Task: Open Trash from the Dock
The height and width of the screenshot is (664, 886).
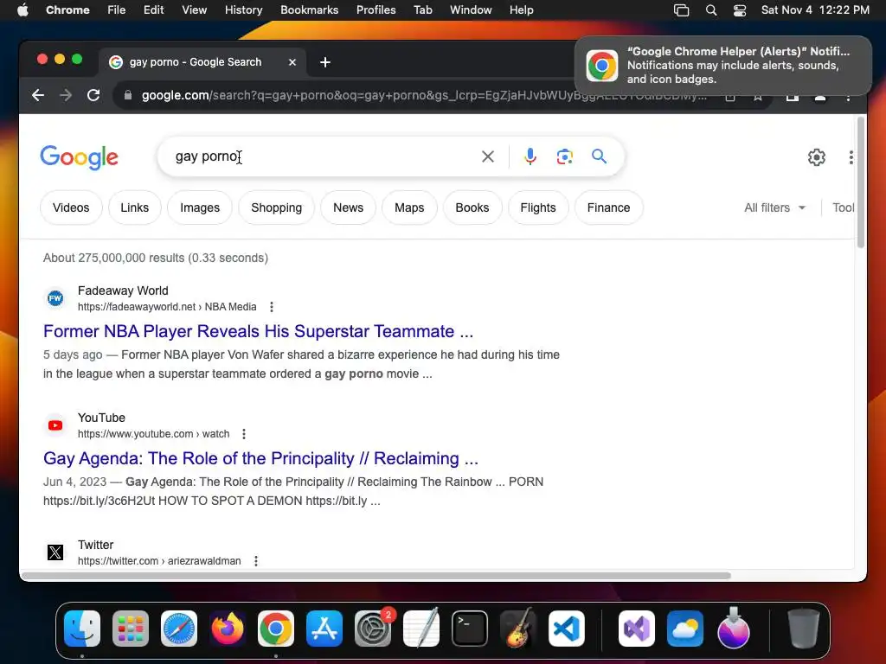Action: pos(803,629)
